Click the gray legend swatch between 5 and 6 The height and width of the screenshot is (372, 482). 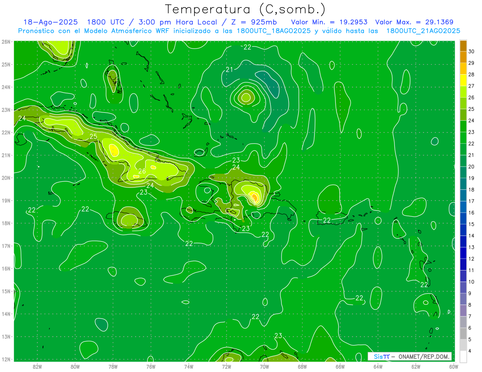pos(464,333)
